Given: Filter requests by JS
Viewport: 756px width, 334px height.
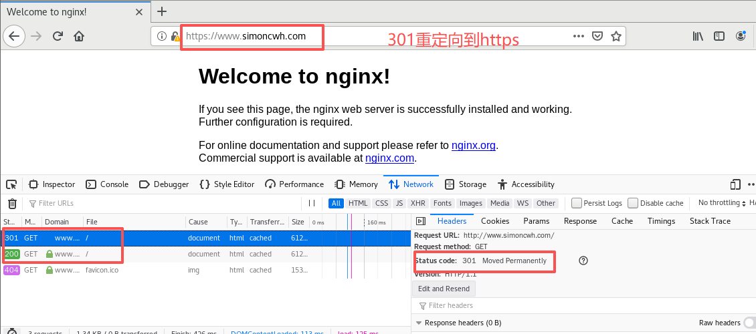Looking at the screenshot, I should click(399, 203).
